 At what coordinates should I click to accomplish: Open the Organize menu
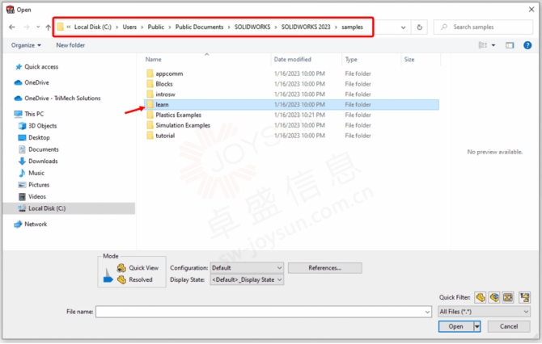click(x=26, y=45)
